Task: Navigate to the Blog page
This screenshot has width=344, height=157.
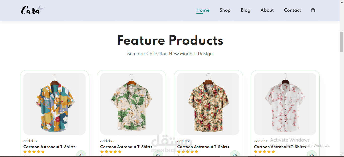Action: click(246, 10)
